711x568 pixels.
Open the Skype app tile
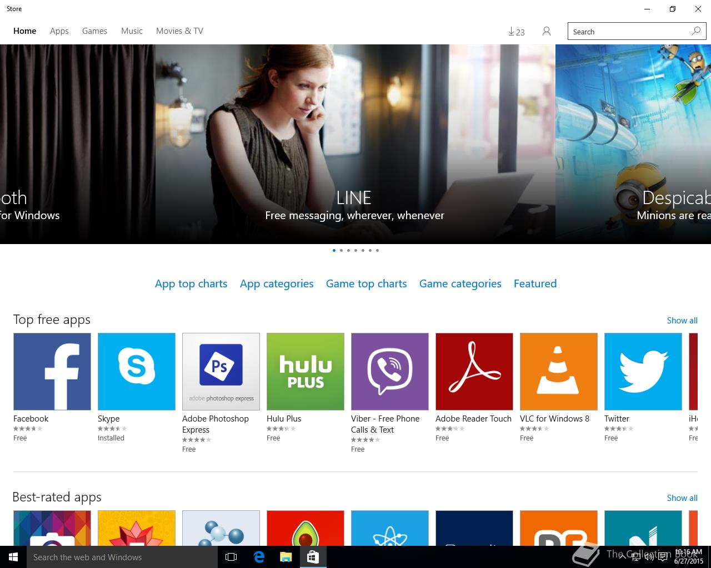click(x=137, y=372)
